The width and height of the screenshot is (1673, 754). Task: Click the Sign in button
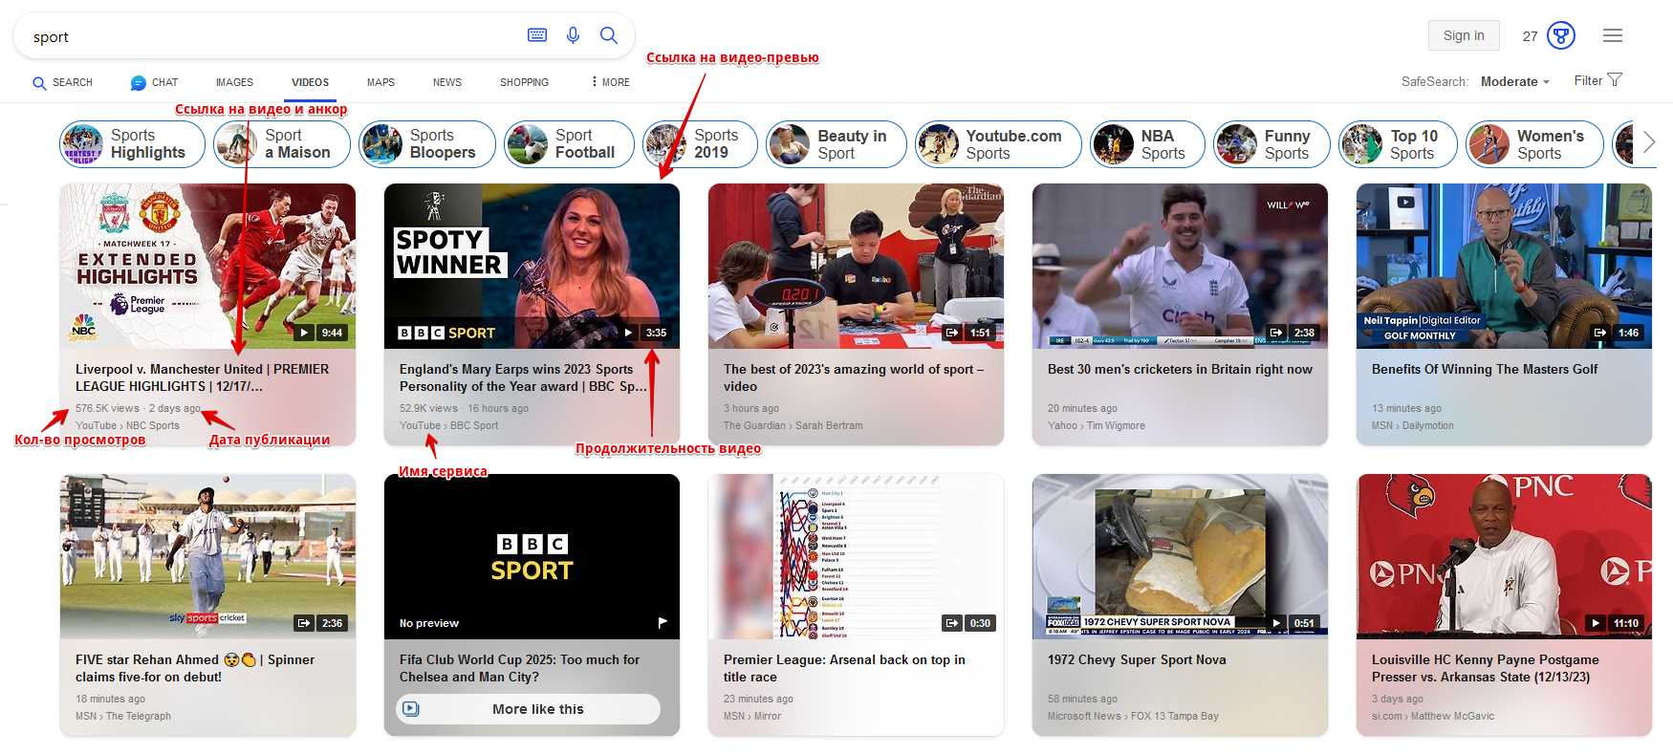(x=1463, y=35)
